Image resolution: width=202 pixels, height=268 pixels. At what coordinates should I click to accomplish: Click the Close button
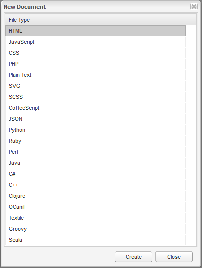[x=174, y=257]
